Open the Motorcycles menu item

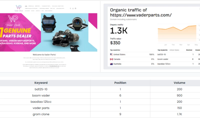(31, 6)
